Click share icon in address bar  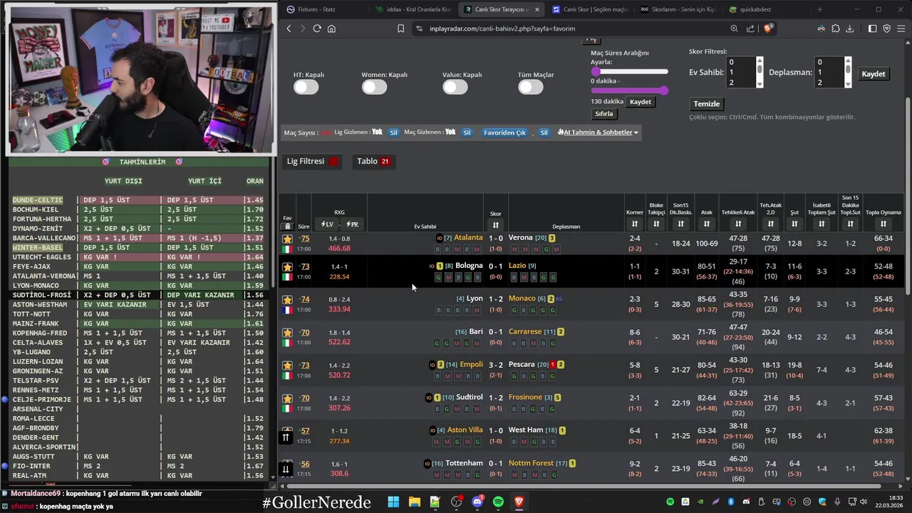click(750, 28)
